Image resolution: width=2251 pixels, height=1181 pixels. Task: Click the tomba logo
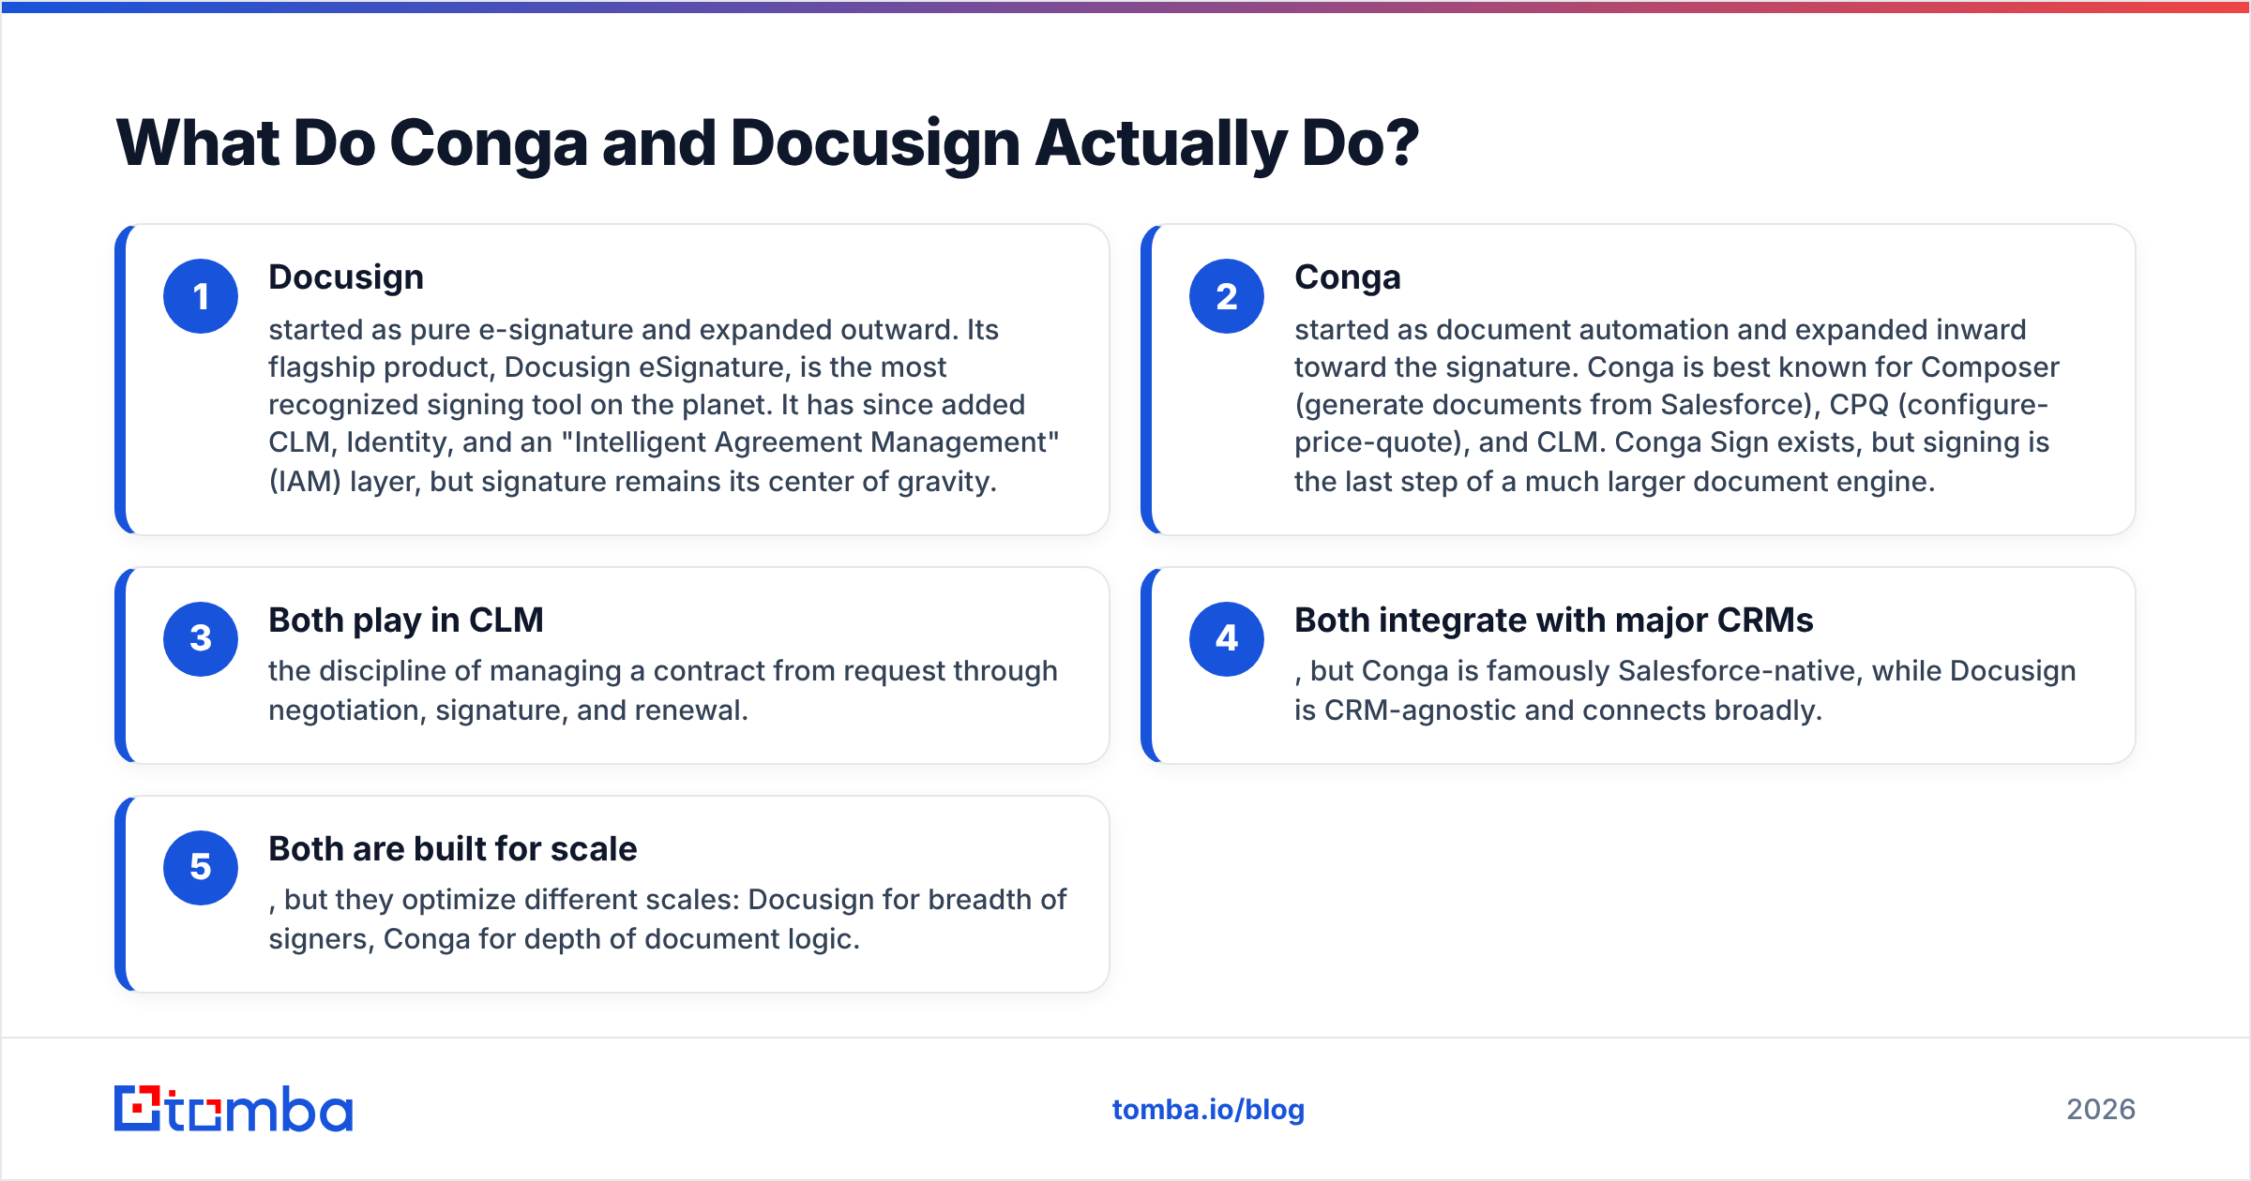click(234, 1109)
